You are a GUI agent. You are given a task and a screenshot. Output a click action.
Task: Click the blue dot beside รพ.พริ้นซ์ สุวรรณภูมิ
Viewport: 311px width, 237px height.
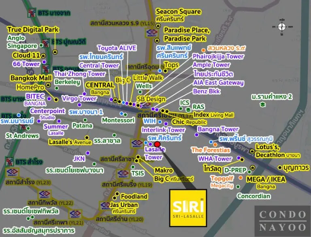211,142
